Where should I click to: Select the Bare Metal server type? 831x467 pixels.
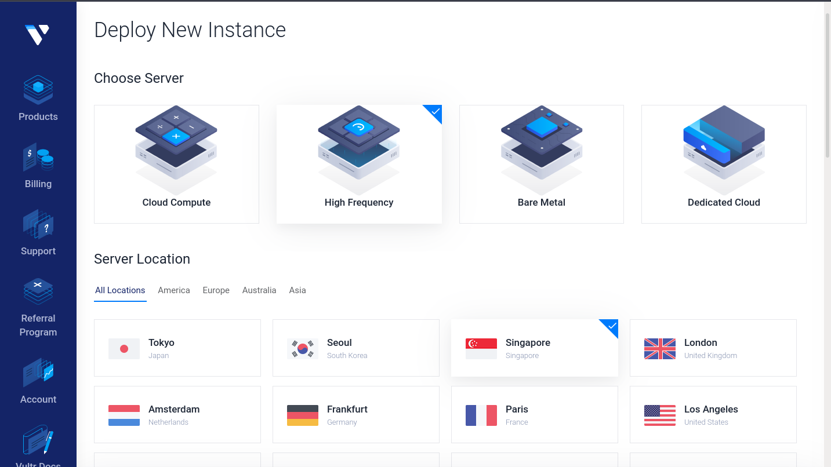[542, 164]
